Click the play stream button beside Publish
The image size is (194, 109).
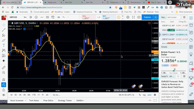pyautogui.click(x=156, y=17)
